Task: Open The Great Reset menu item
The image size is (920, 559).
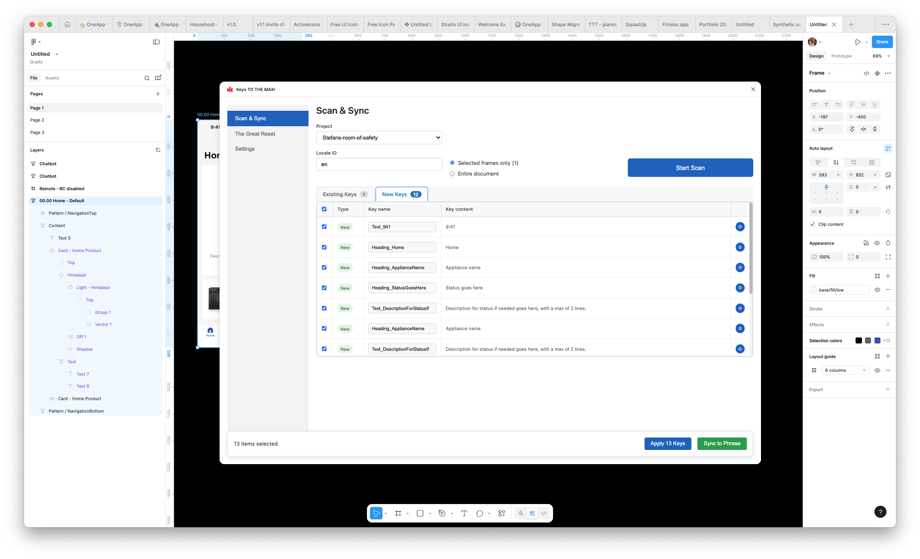Action: tap(255, 134)
